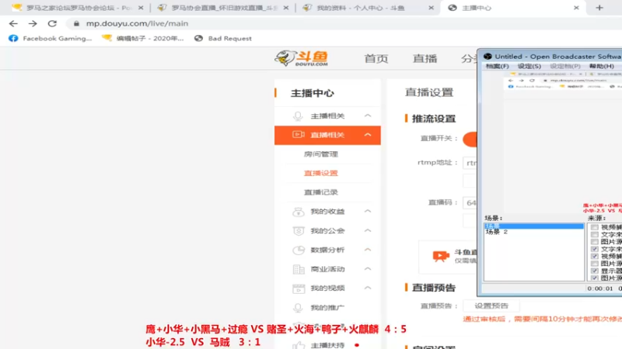This screenshot has width=622, height=349.
Task: Go to 直播 in Douyu navigation
Action: 425,59
